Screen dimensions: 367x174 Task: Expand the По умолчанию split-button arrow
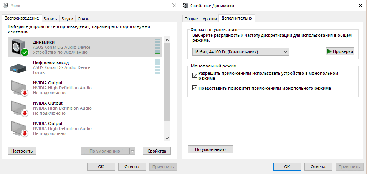tap(132, 151)
